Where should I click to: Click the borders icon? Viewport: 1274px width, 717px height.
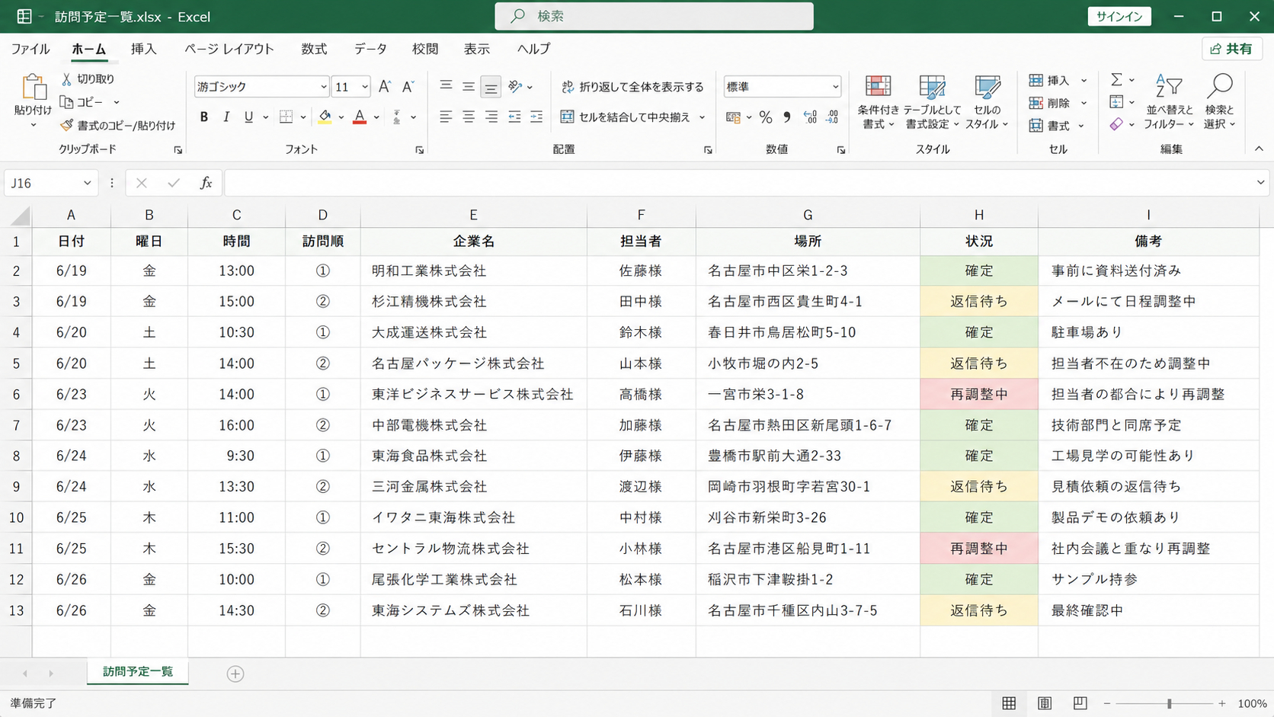click(x=286, y=117)
